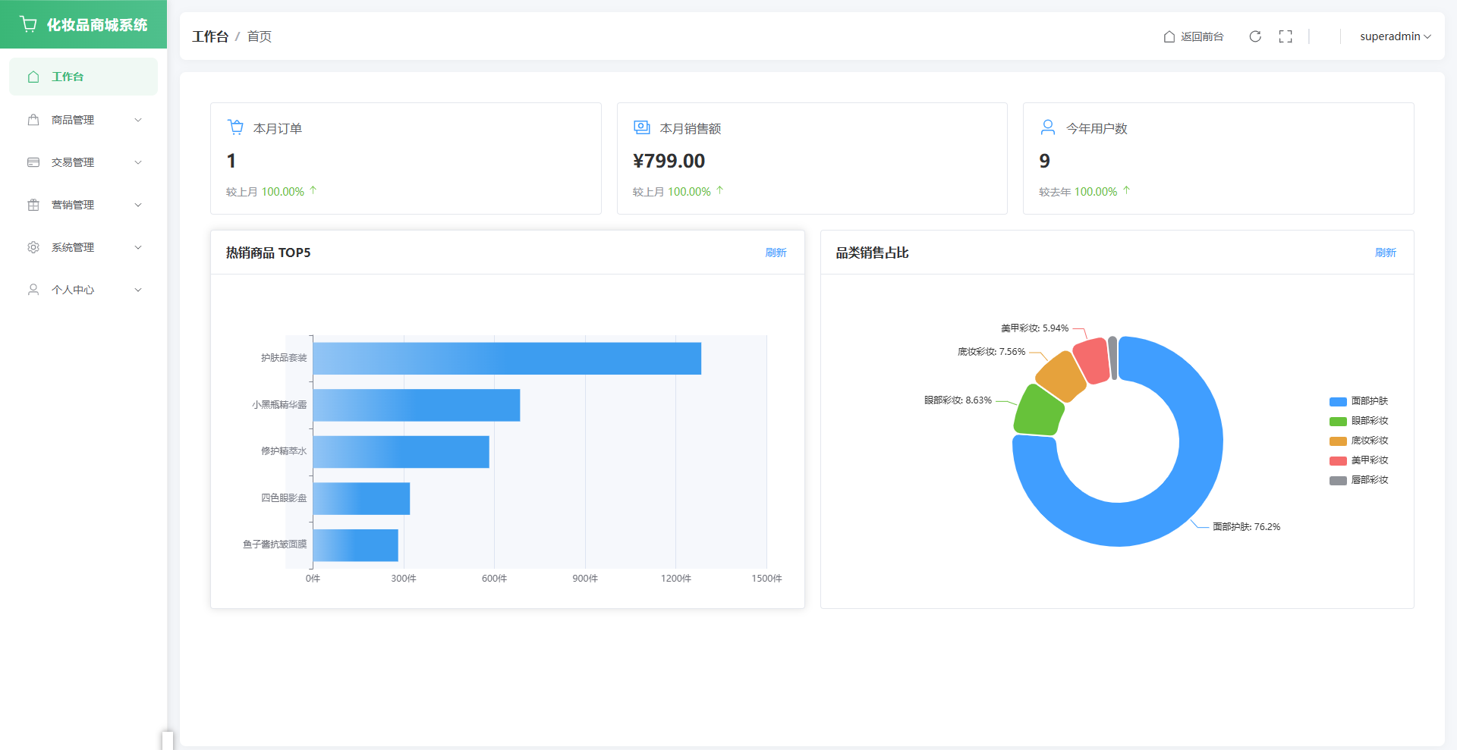The width and height of the screenshot is (1457, 750).
Task: Toggle fullscreen mode icon
Action: (x=1285, y=36)
